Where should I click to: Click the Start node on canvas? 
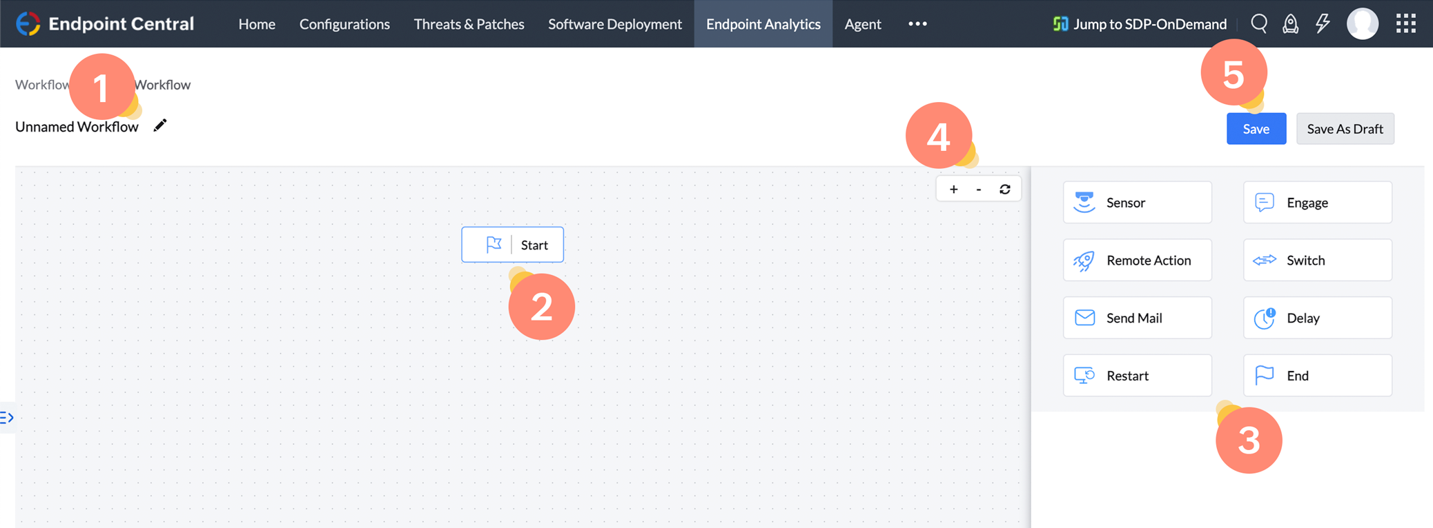(x=512, y=245)
